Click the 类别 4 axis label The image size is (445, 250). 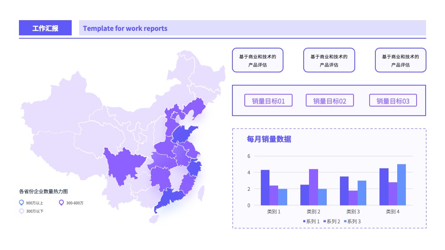pos(393,211)
